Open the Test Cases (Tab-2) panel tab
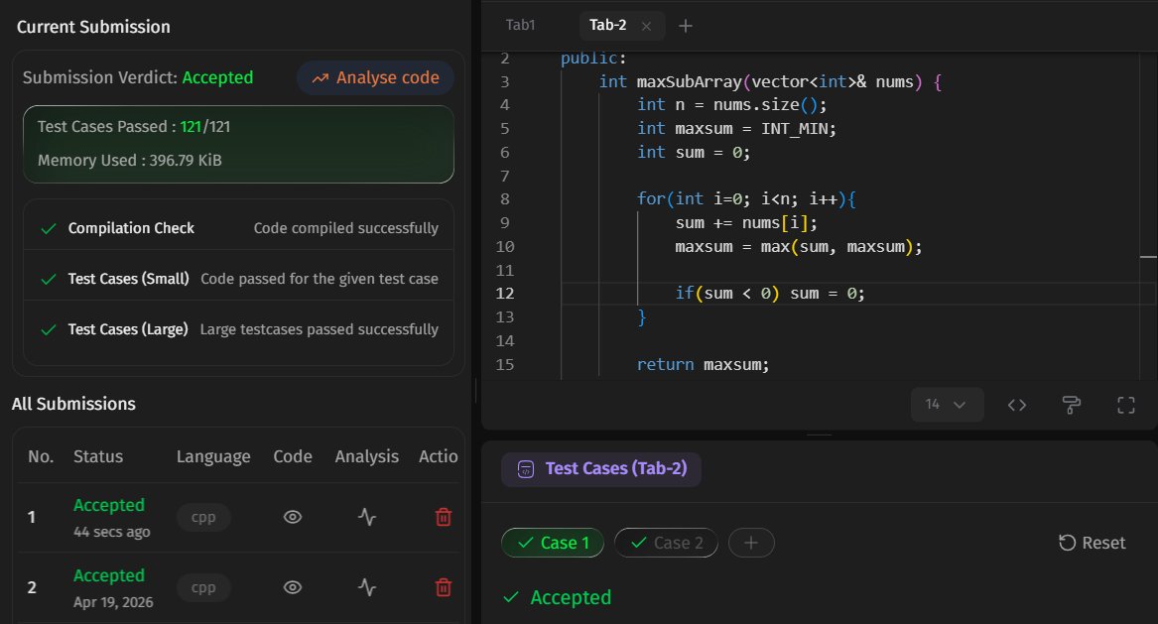The height and width of the screenshot is (624, 1158). [x=601, y=469]
